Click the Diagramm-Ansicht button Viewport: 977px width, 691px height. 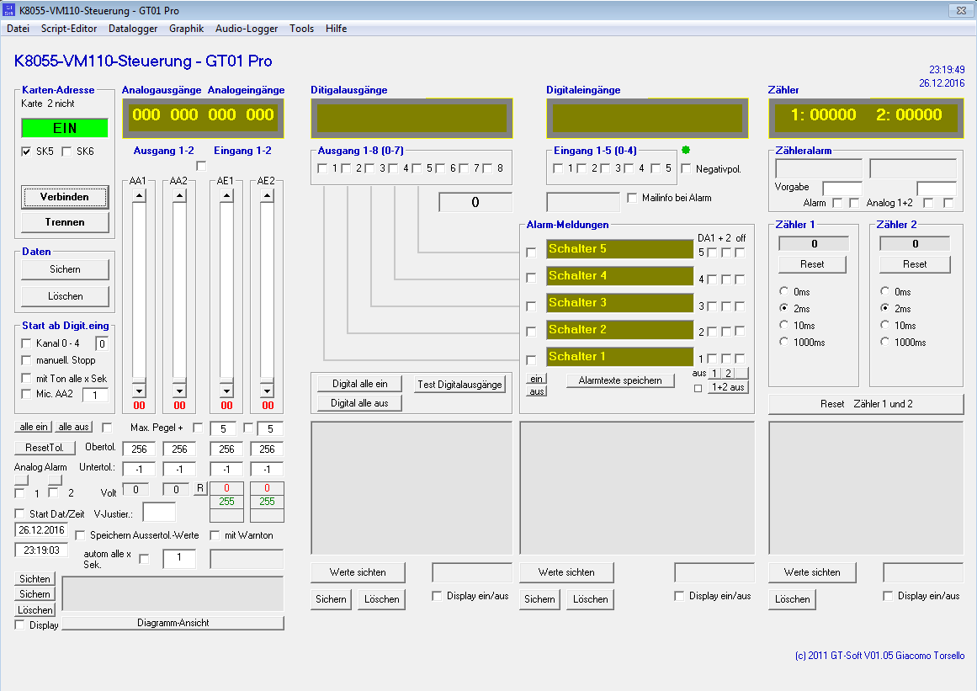click(x=173, y=623)
